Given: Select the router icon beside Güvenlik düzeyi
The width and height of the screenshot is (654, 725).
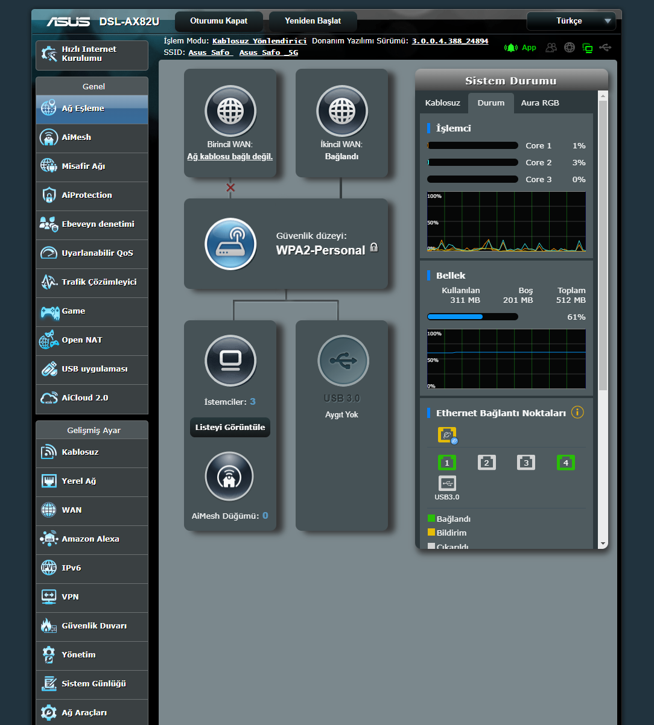Looking at the screenshot, I should (x=230, y=244).
